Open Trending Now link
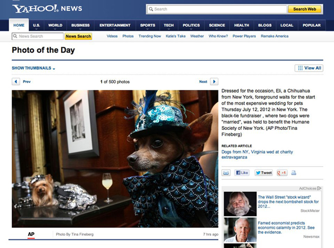Screen dimensions: 334x248 (150, 36)
